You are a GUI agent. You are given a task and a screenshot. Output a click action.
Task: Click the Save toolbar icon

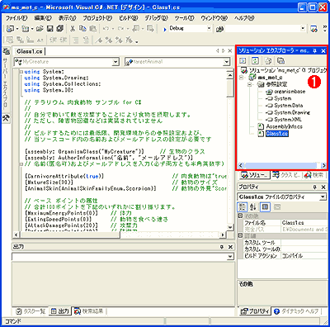[x=49, y=29]
